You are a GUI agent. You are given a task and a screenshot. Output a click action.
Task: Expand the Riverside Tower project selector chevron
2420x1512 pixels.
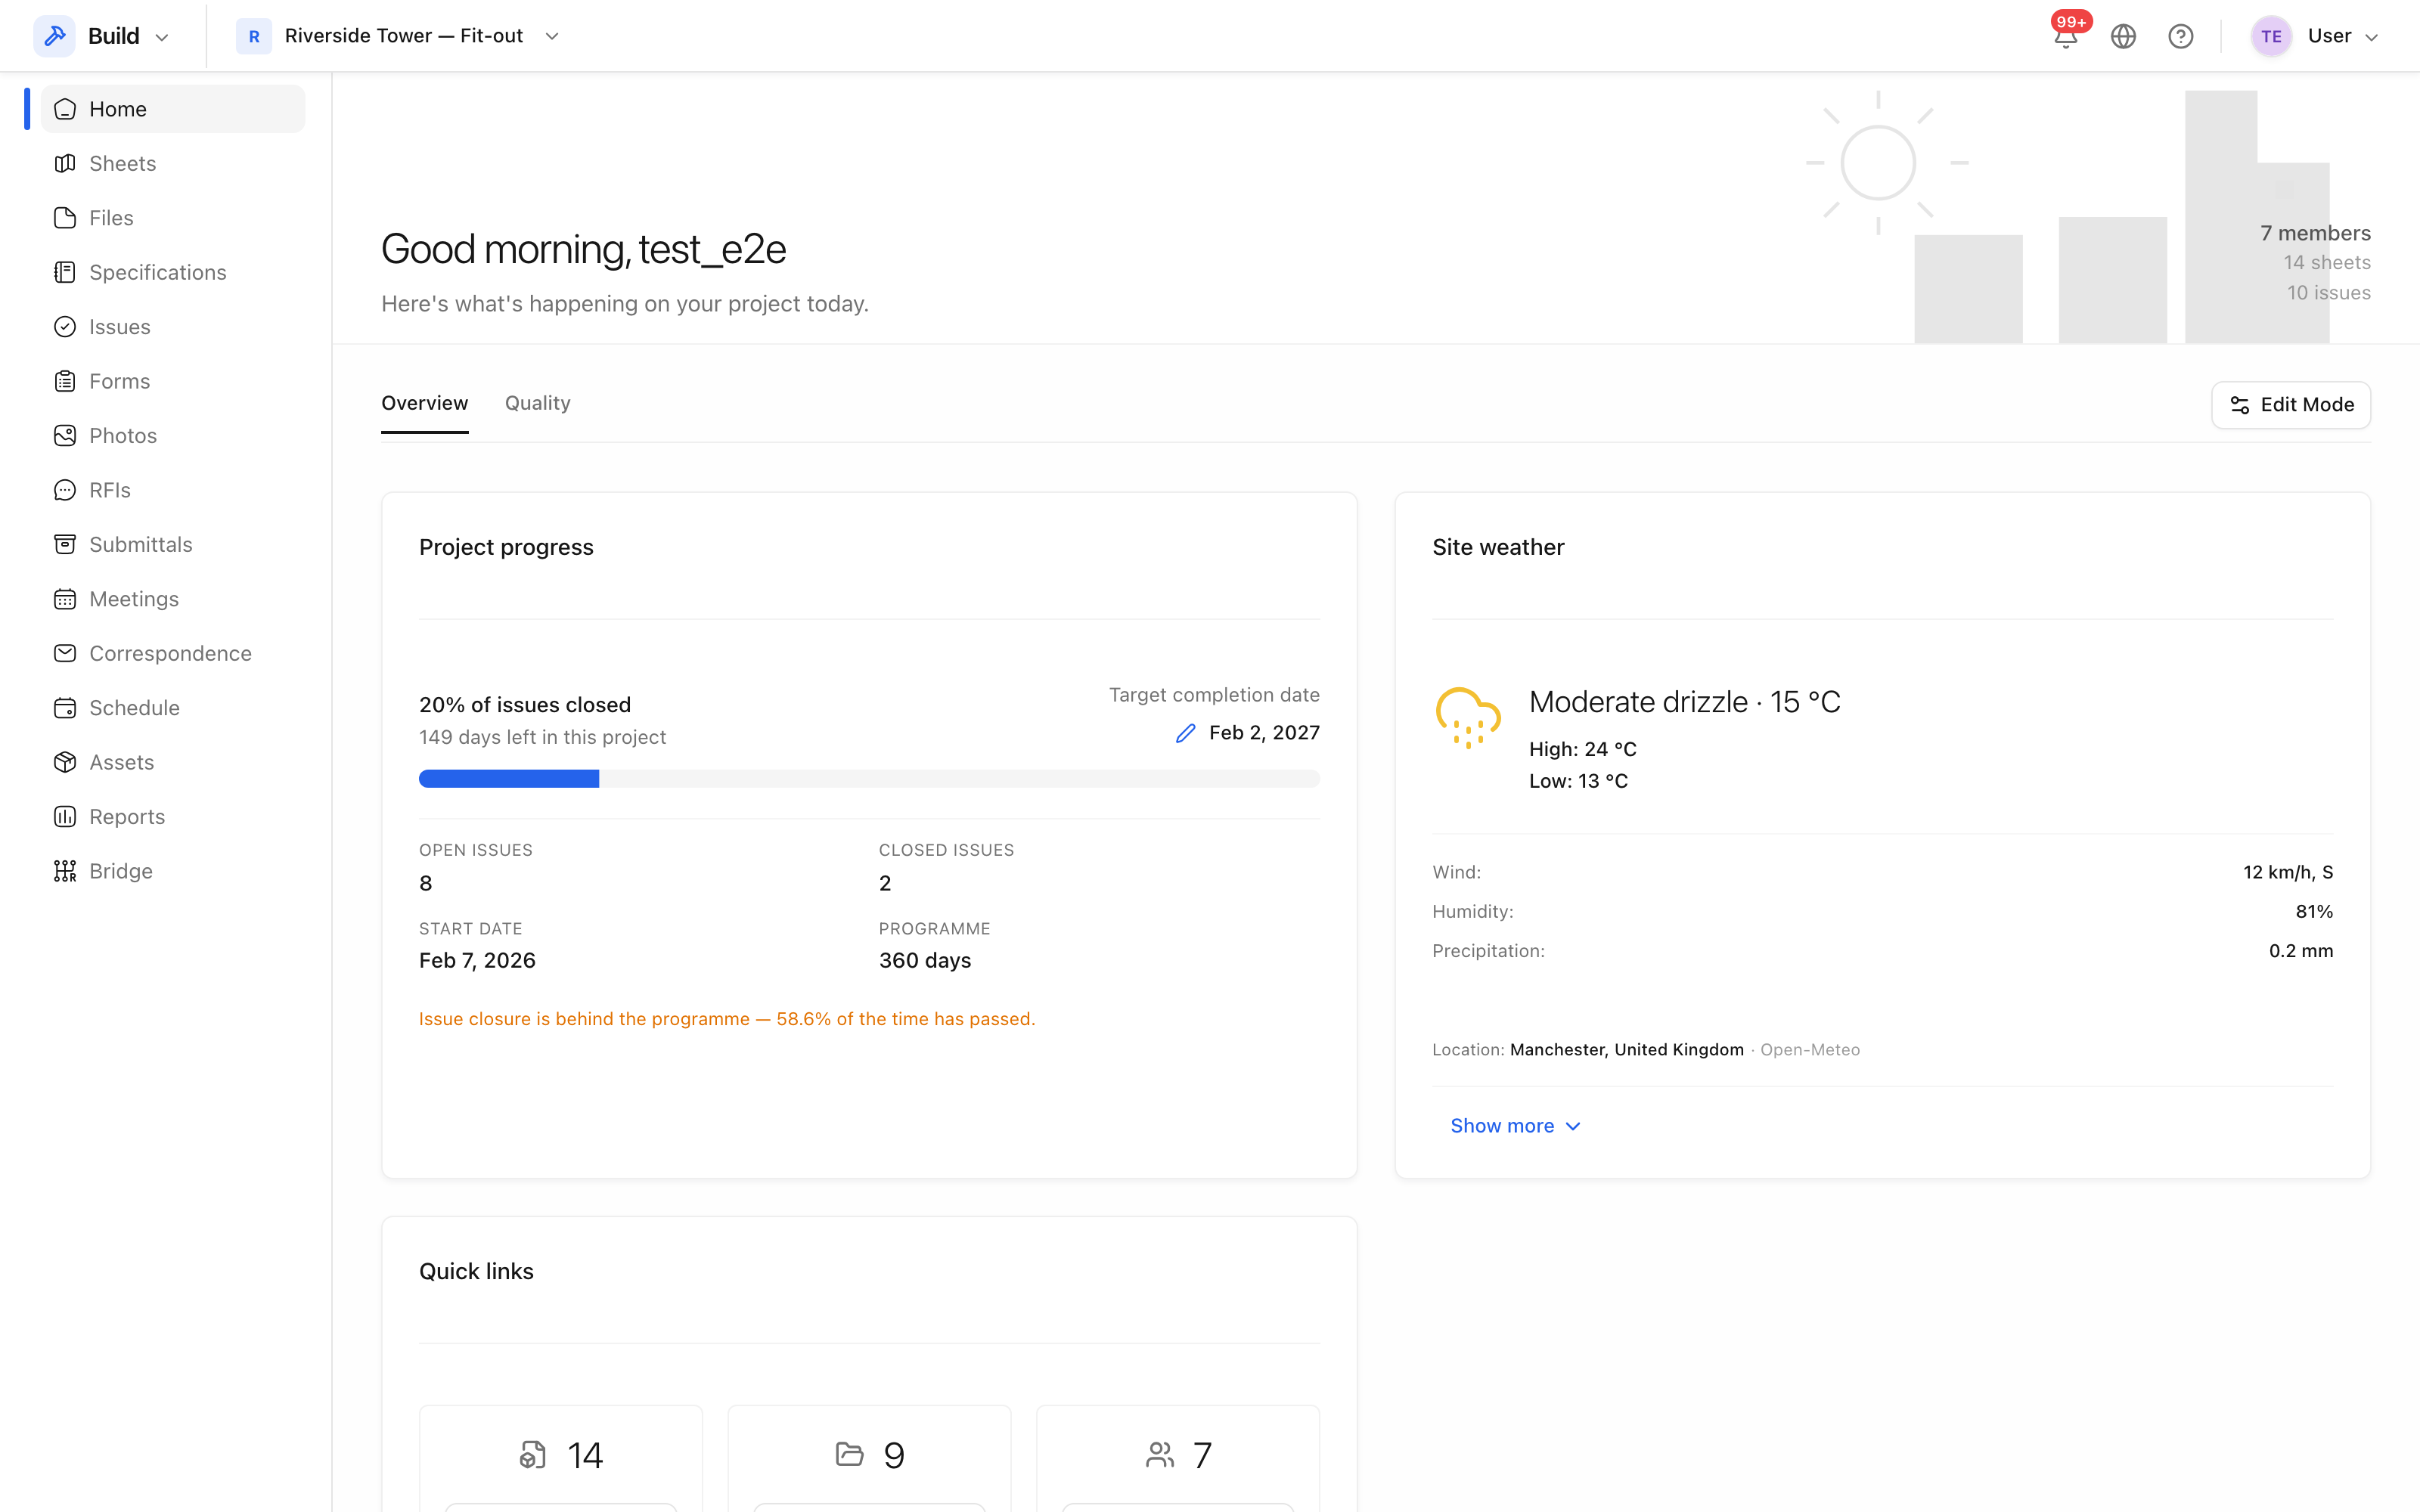pyautogui.click(x=552, y=36)
